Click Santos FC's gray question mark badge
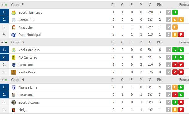189x115 pixels. point(169,20)
